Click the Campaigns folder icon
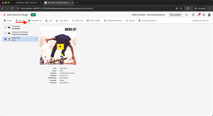Screen dimensions: 213x116 [9, 27]
